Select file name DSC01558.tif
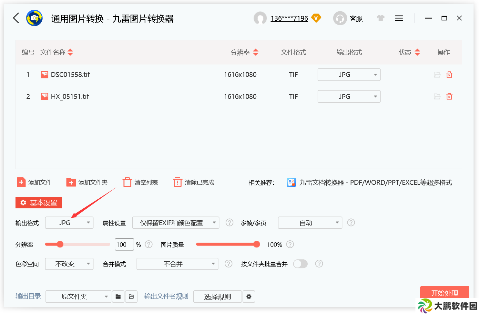480x314 pixels. [70, 75]
